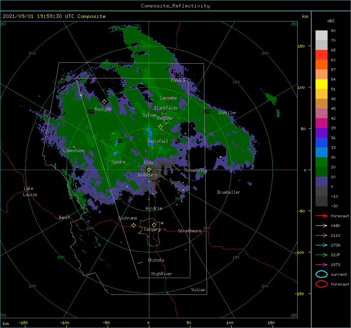This screenshot has width=351, height=328.
Task: Click the RockyMH label
Action: click(103, 109)
